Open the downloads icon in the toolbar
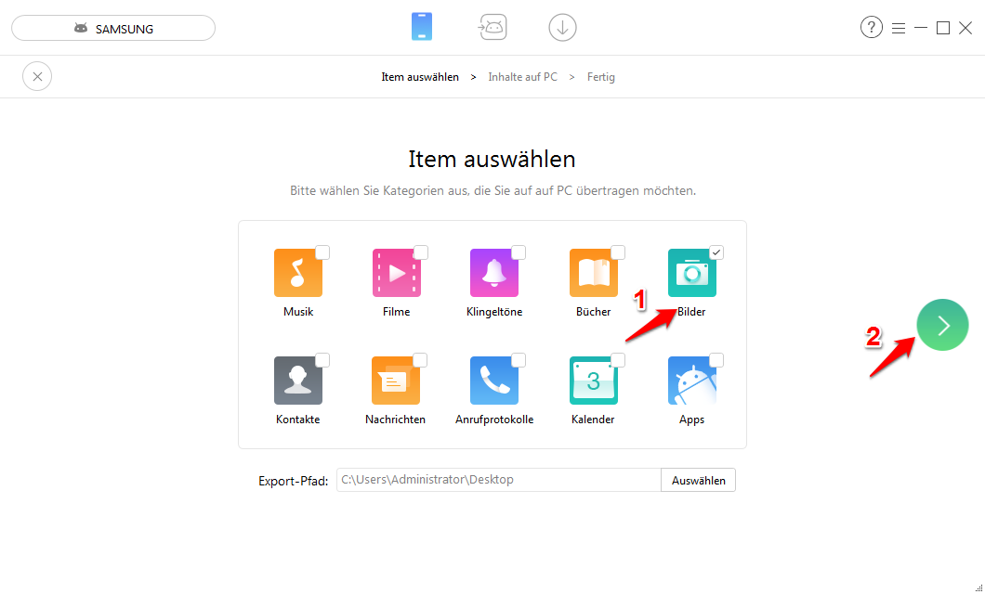This screenshot has height=594, width=985. coord(562,27)
